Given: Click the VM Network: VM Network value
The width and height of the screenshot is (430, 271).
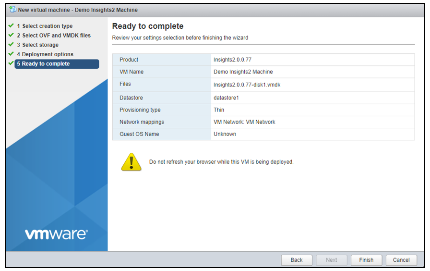Looking at the screenshot, I should pyautogui.click(x=244, y=122).
